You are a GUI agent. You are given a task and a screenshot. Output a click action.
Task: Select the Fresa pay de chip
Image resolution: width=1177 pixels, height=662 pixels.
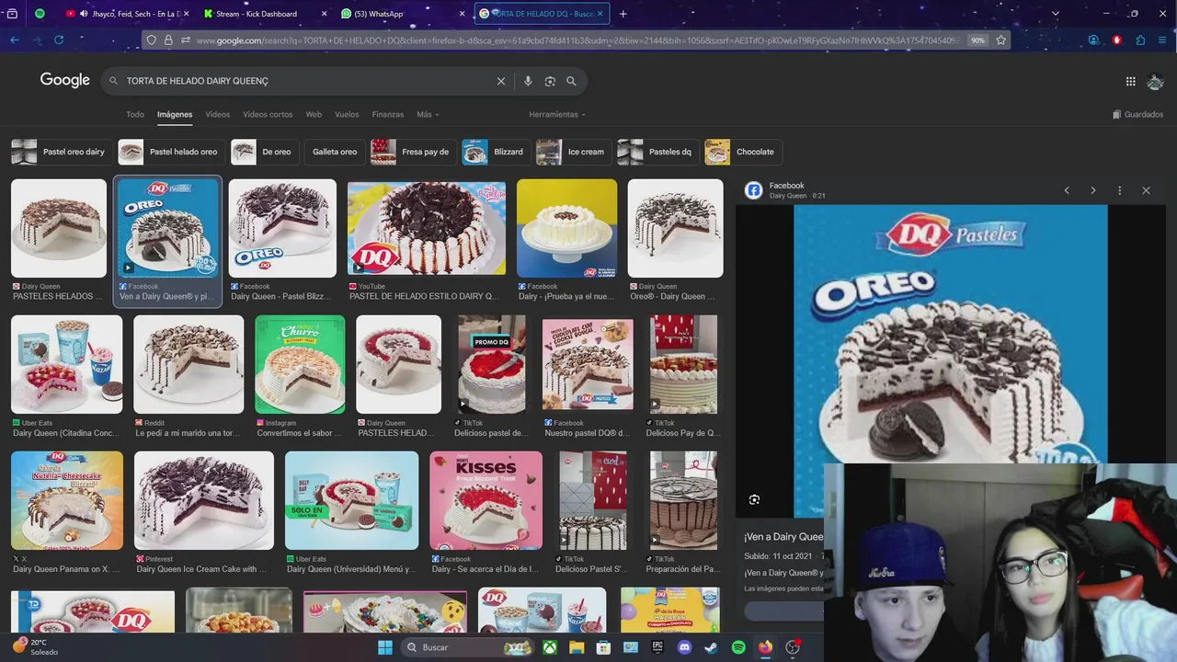pos(413,152)
